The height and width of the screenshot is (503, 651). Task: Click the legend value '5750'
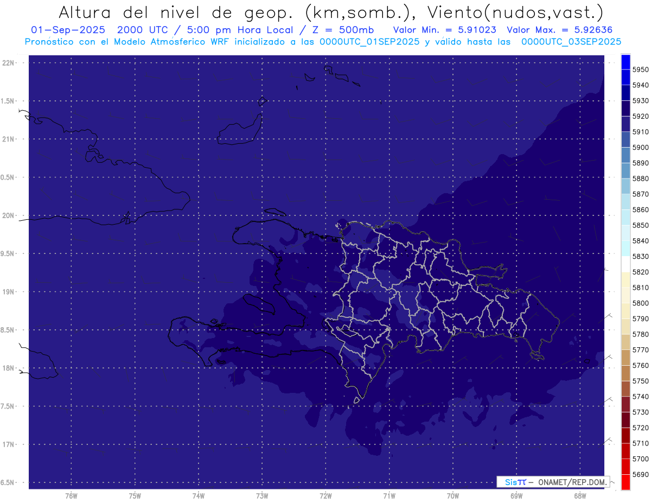point(640,381)
